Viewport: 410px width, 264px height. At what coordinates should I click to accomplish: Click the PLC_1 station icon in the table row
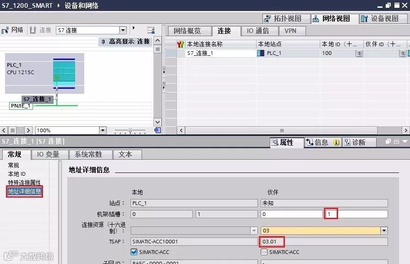(x=261, y=53)
